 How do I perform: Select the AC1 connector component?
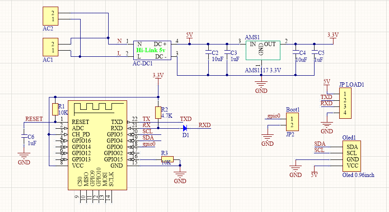50,47
